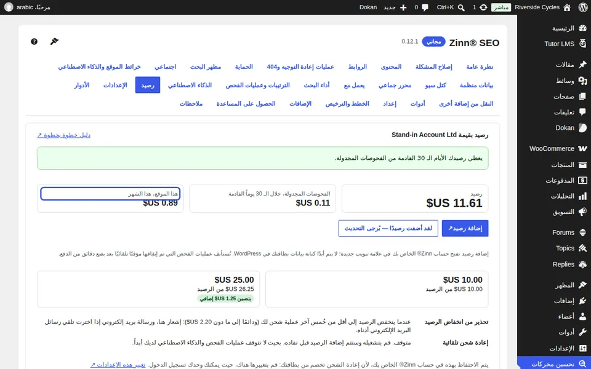Open تحسين محركات SEO sidebar item

tap(554, 363)
